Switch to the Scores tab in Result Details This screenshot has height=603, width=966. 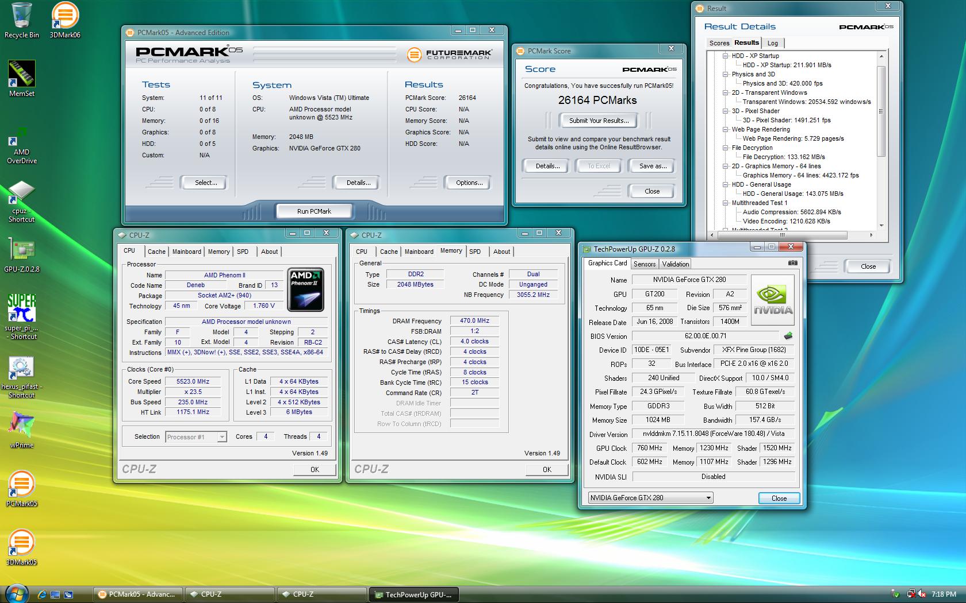pyautogui.click(x=719, y=43)
